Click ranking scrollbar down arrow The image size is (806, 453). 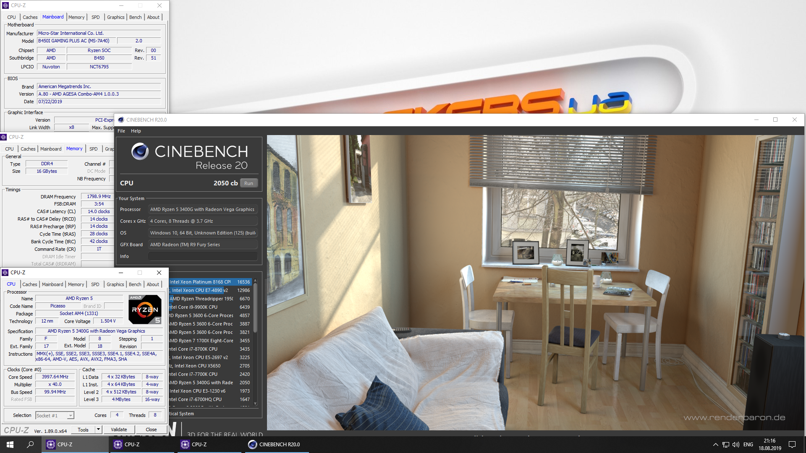(x=255, y=404)
